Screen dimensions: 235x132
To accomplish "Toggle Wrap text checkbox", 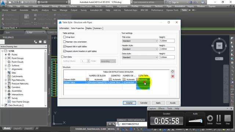I will pos(65,37).
